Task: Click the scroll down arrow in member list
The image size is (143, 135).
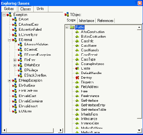Action: tap(139, 130)
